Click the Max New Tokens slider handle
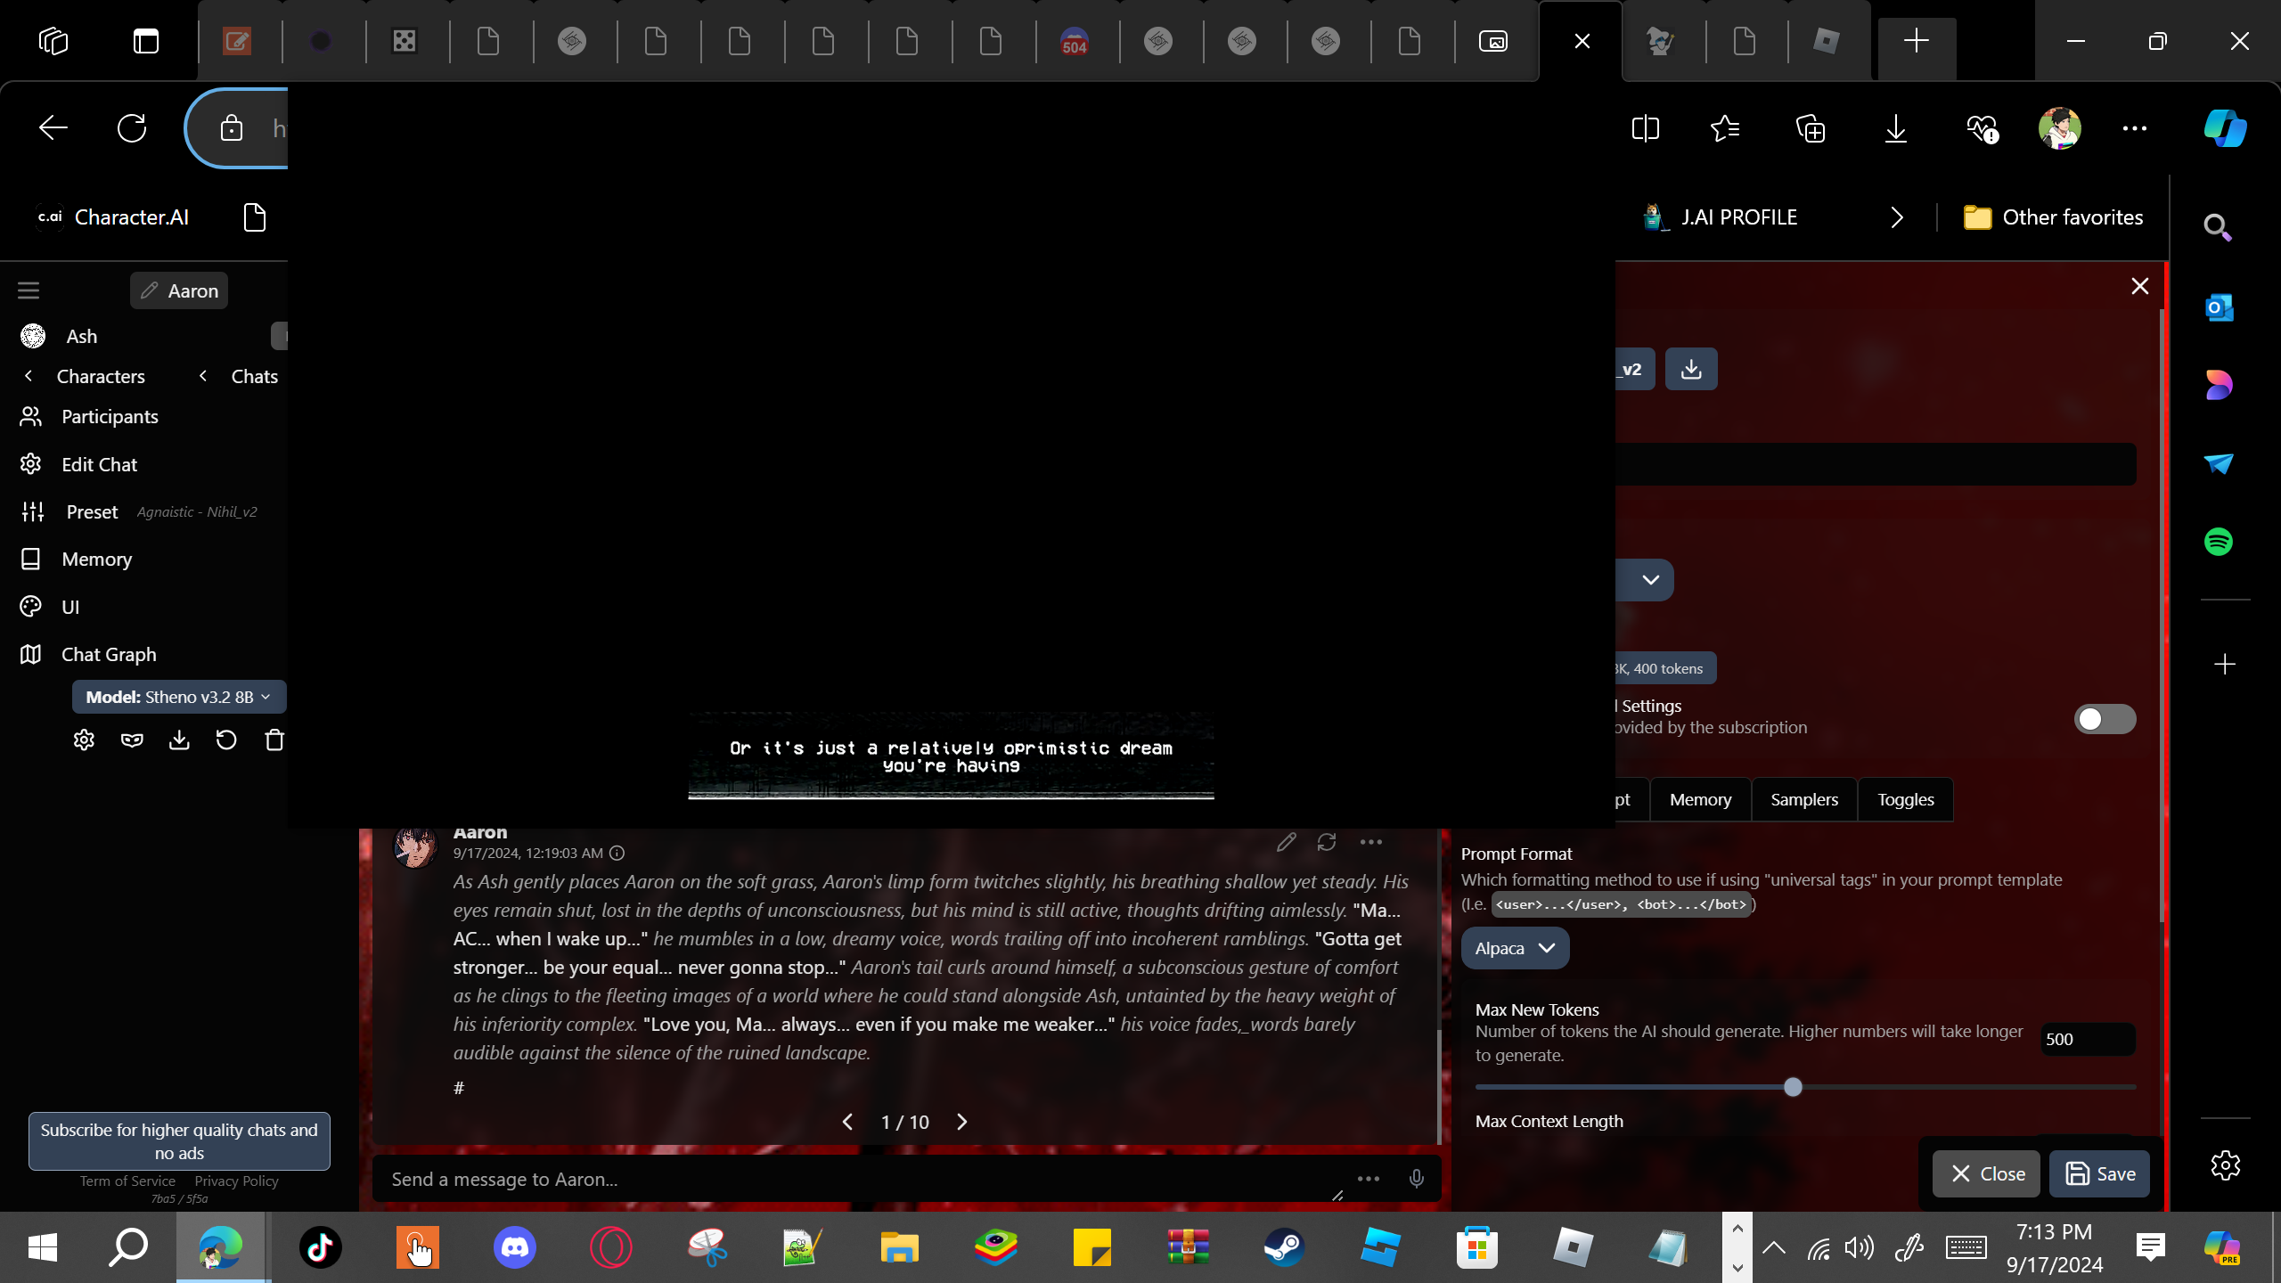Image resolution: width=2281 pixels, height=1283 pixels. 1793,1087
